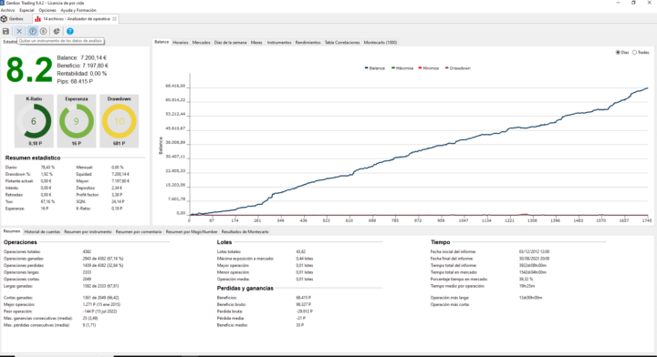Click the Mejor operación row label

18,305
